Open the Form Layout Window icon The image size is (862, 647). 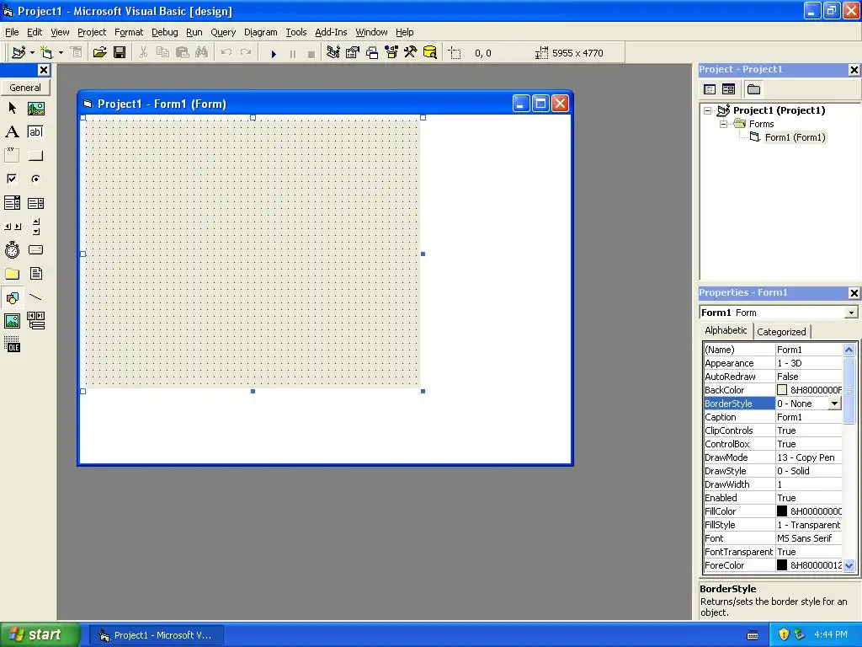(x=372, y=53)
